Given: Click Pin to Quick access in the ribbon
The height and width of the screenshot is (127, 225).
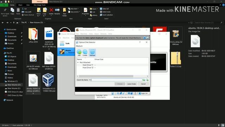Looking at the screenshot, I should [5, 12].
